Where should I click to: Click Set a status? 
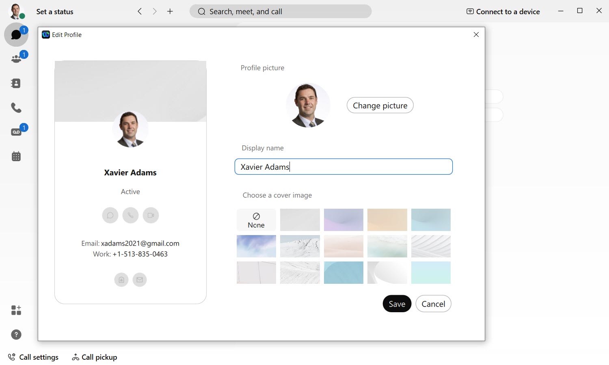(x=55, y=12)
